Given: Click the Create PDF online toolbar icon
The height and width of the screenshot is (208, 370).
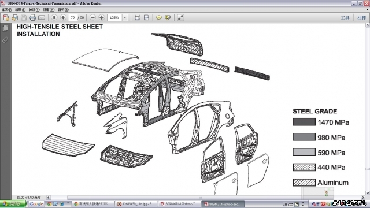Looking at the screenshot, I should 6,18.
